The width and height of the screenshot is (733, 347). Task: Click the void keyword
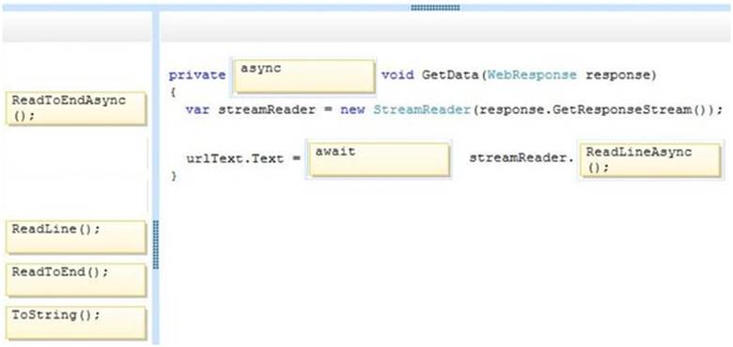[398, 75]
